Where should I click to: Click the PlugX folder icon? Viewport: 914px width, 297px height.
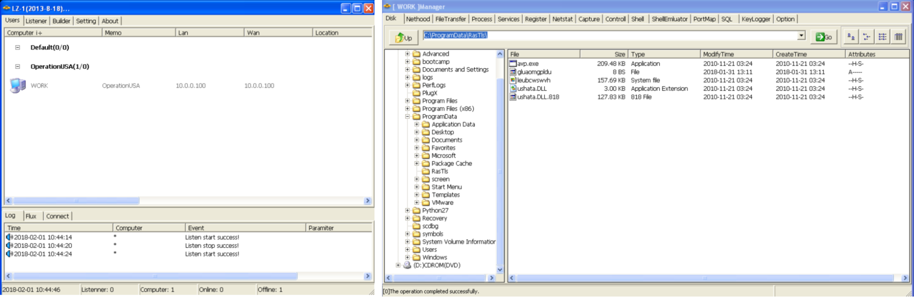[416, 93]
